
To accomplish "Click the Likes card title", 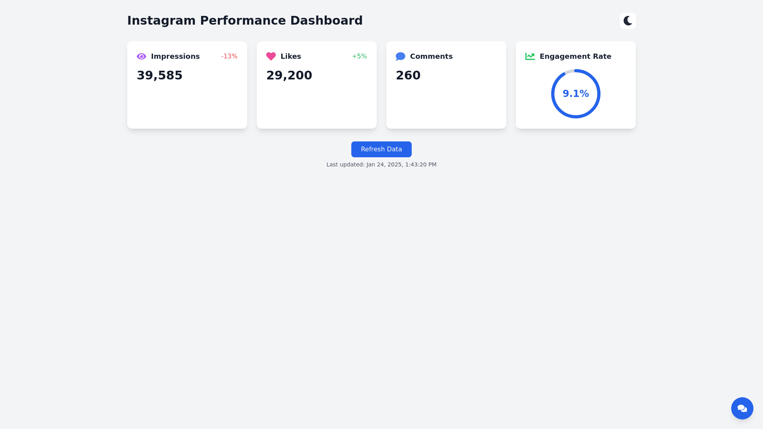I will tap(290, 56).
